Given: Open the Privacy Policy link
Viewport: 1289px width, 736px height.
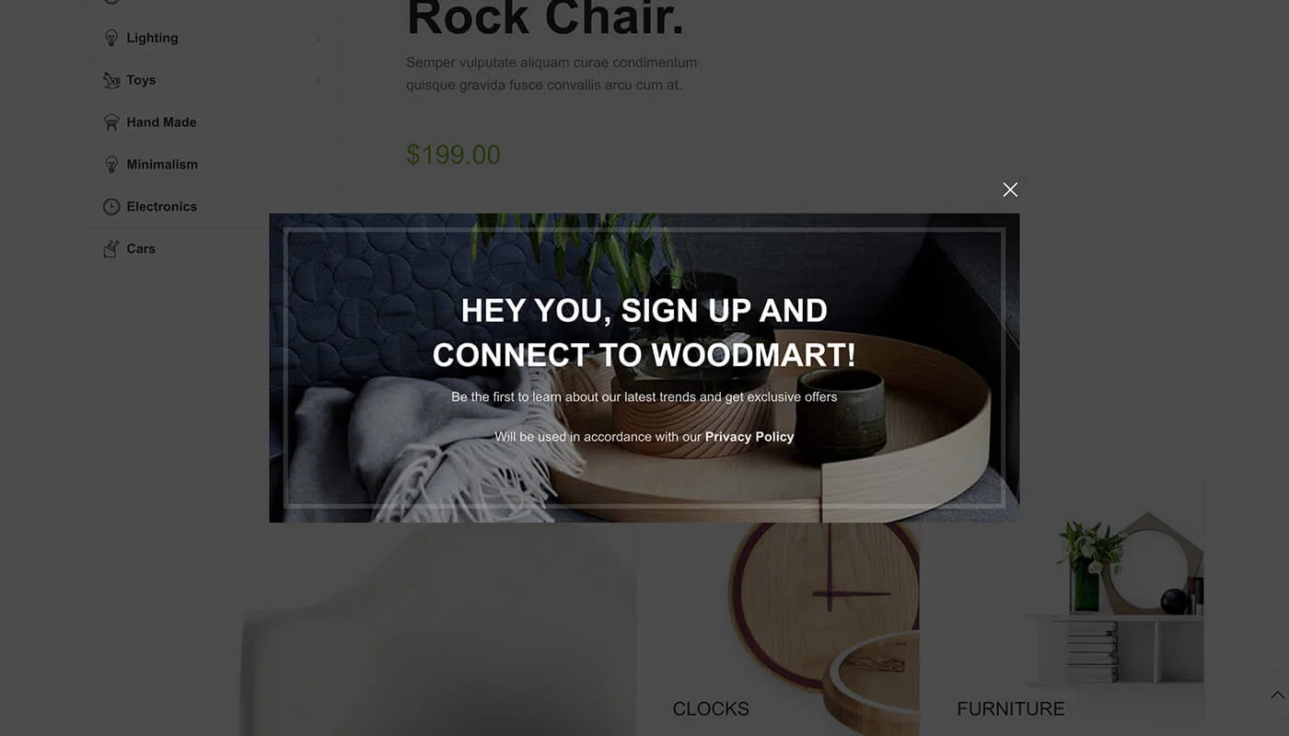Looking at the screenshot, I should click(x=749, y=436).
